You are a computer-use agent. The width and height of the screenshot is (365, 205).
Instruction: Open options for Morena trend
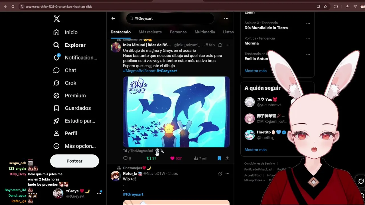pyautogui.click(x=308, y=39)
